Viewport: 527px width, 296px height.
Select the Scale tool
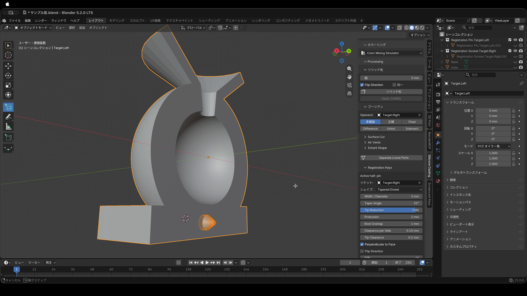8,85
